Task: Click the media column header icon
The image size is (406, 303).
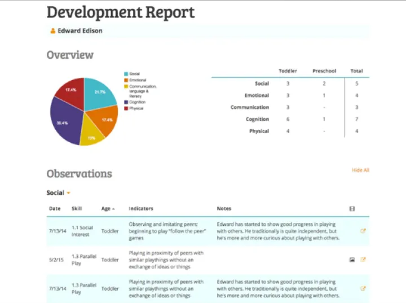Action: coord(352,209)
